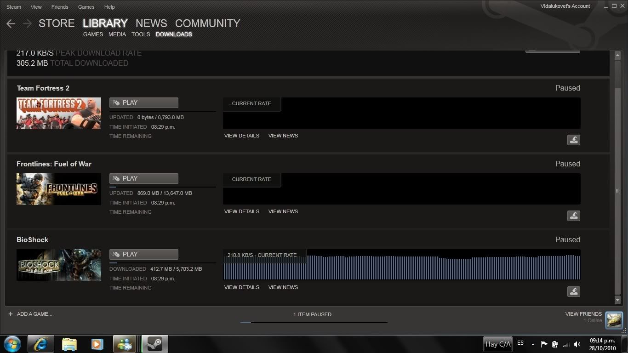Open Windows Media Player from taskbar

click(97, 344)
